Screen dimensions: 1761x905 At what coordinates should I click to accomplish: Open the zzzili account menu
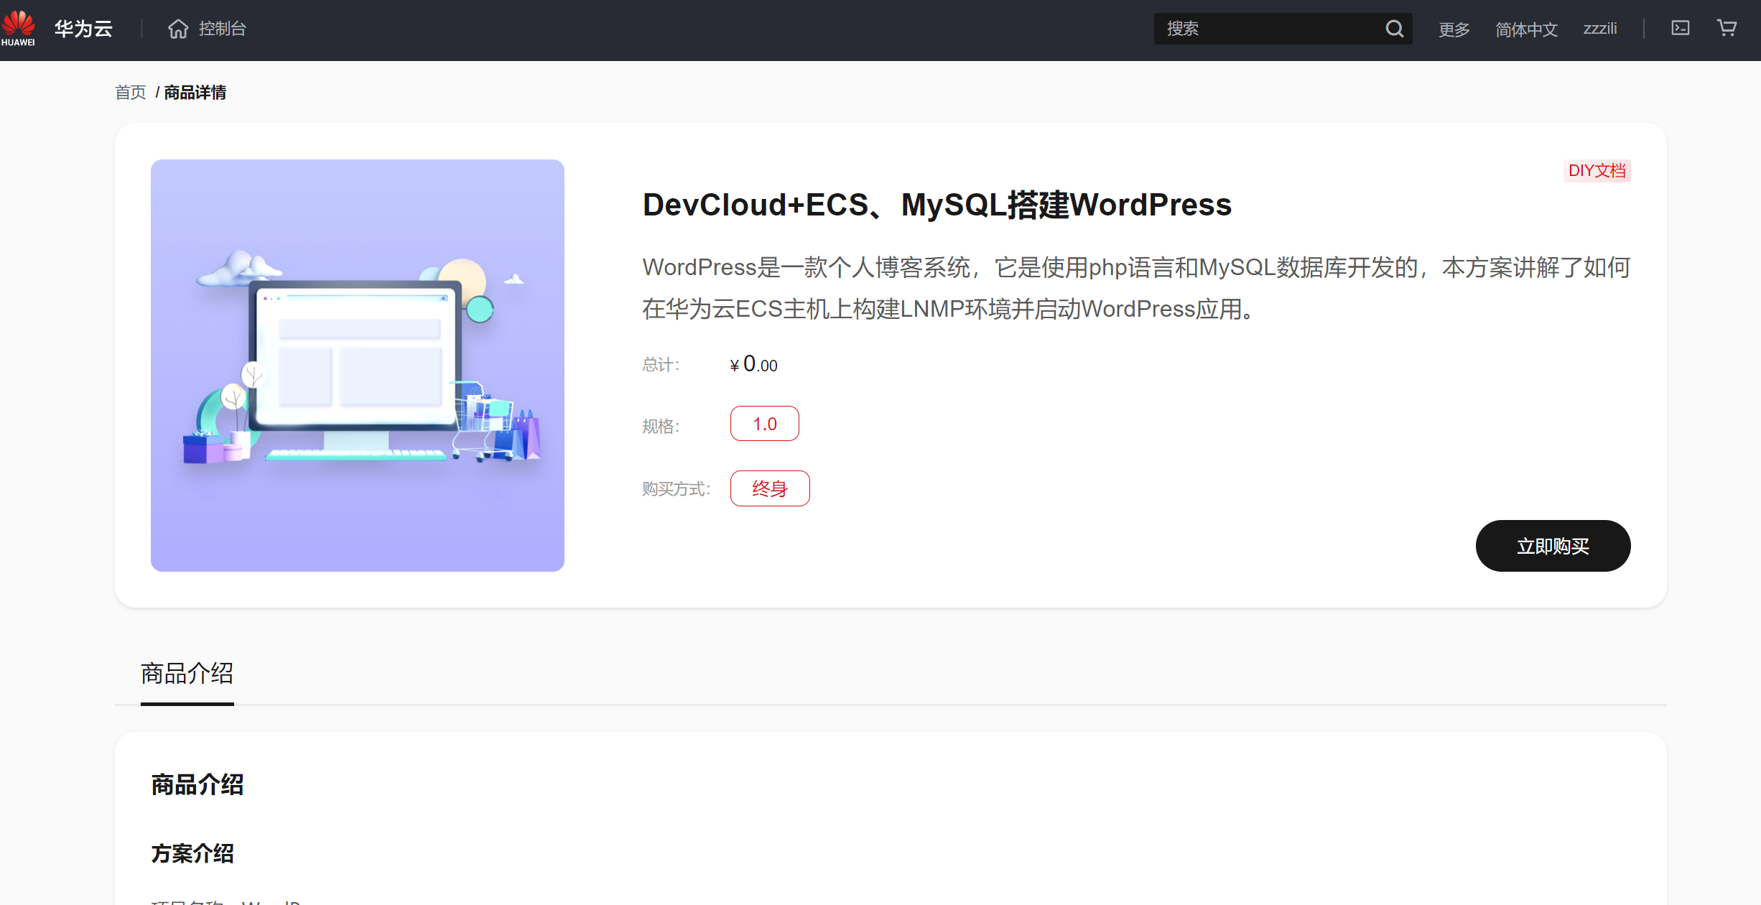point(1599,29)
